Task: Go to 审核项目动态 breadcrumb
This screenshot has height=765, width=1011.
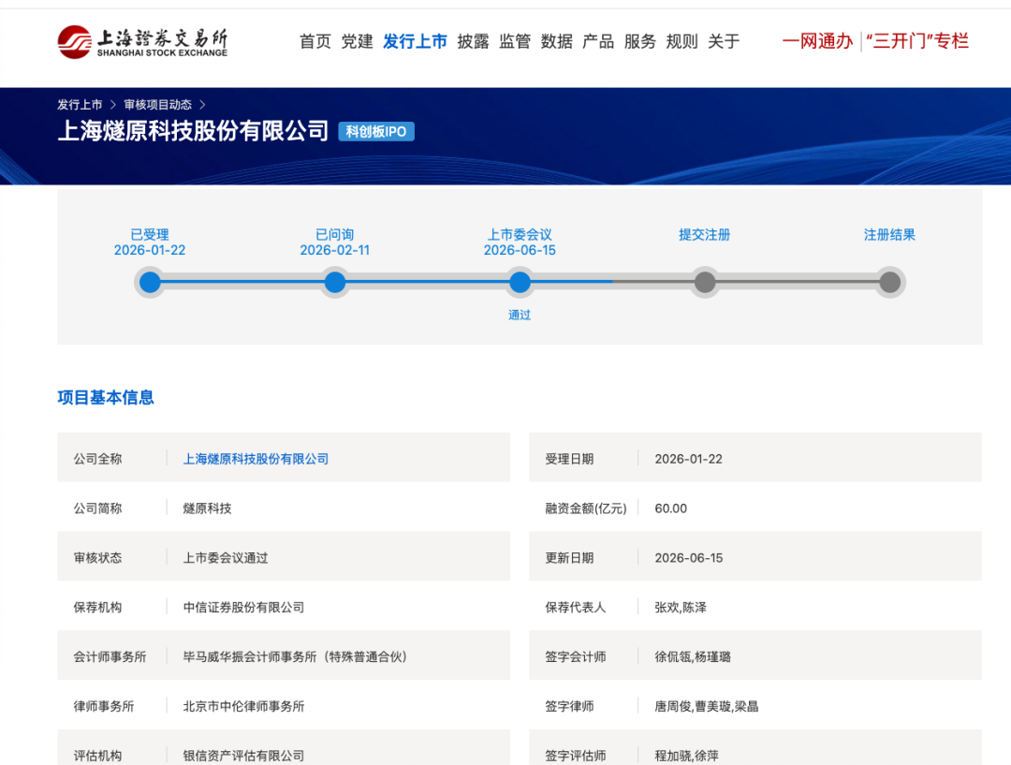Action: click(x=158, y=105)
